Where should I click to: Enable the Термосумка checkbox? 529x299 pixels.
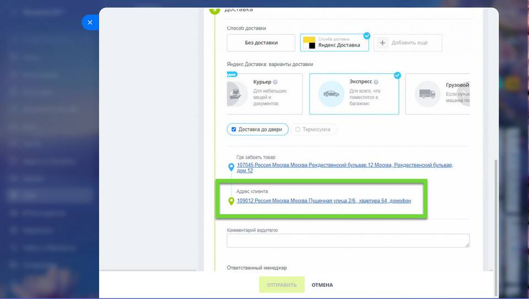click(x=298, y=129)
